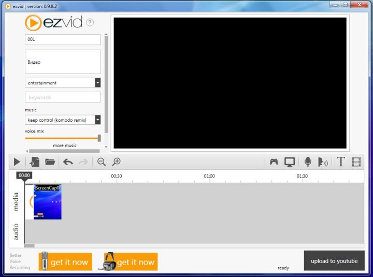Screen dimensions: 373x277
Task: Click the upload to youtube button
Action: (334, 261)
